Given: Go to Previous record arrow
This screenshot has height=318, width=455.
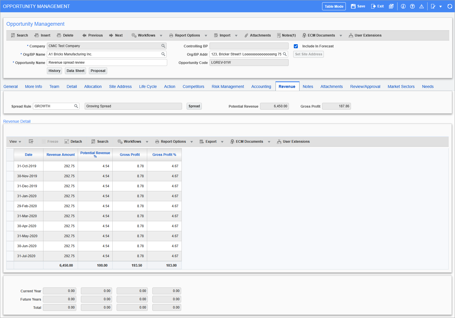Looking at the screenshot, I should tap(84, 35).
